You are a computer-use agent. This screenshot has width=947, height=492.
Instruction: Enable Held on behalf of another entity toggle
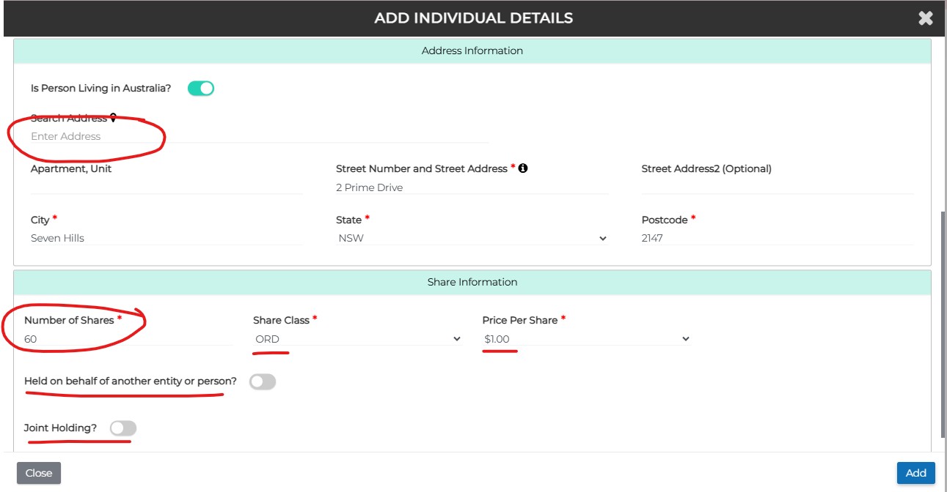[263, 381]
